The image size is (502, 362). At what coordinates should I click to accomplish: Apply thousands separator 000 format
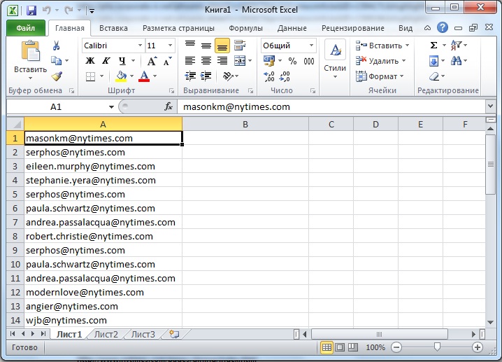[309, 61]
